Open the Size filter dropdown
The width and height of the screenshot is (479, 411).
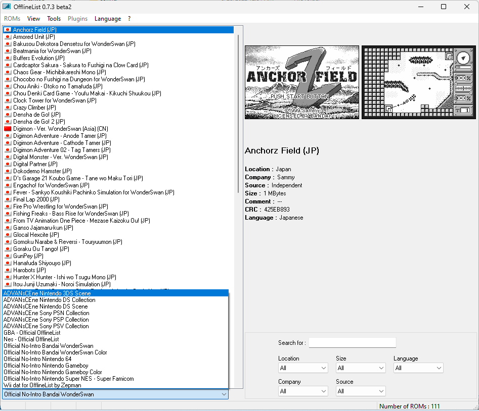click(x=361, y=368)
